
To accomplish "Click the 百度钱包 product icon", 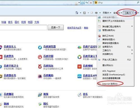I will (40, 66).
